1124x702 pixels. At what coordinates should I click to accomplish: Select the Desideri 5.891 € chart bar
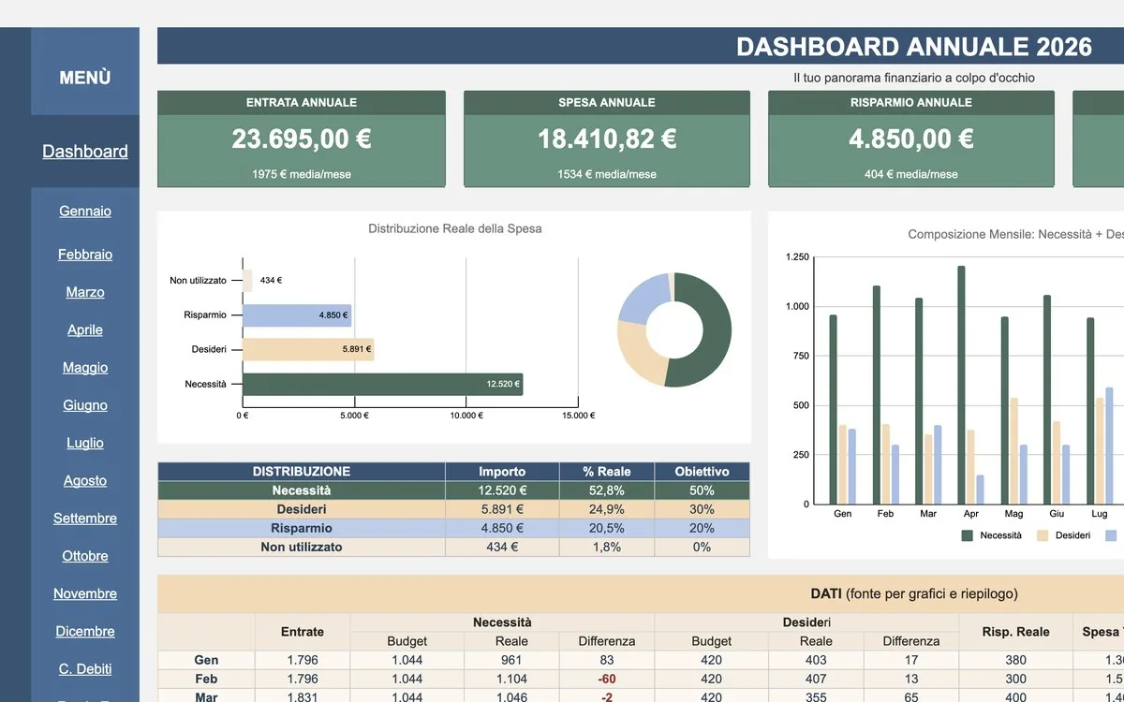[308, 350]
